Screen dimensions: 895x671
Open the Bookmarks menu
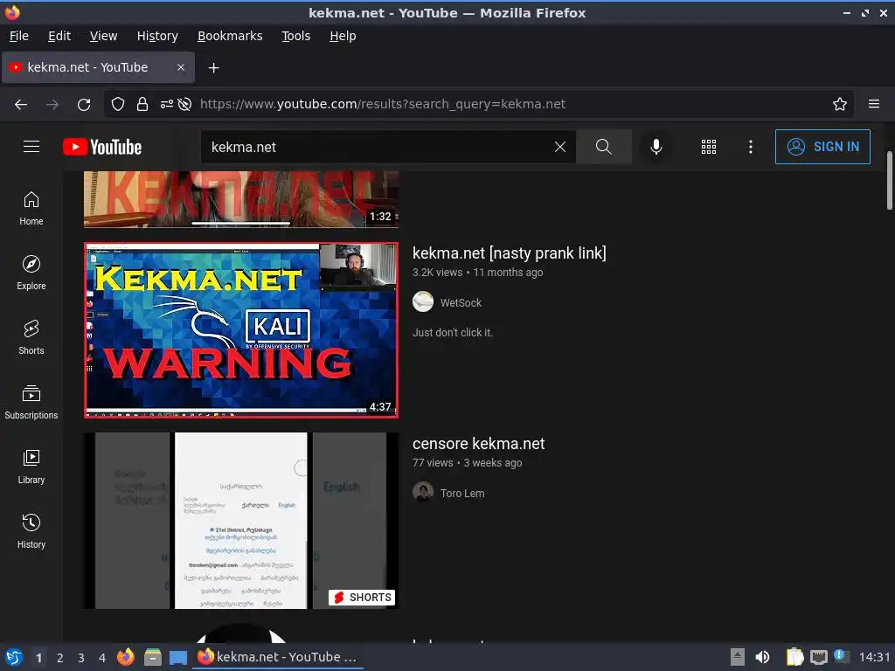230,36
